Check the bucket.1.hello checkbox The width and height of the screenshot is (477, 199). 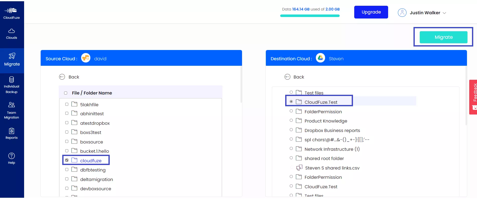click(67, 151)
